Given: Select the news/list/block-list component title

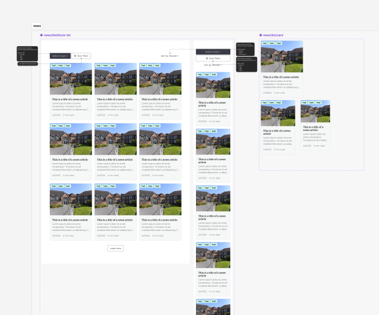Looking at the screenshot, I should point(57,35).
